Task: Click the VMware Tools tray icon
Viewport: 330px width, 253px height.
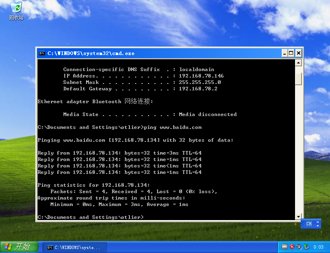Action: pos(285,247)
